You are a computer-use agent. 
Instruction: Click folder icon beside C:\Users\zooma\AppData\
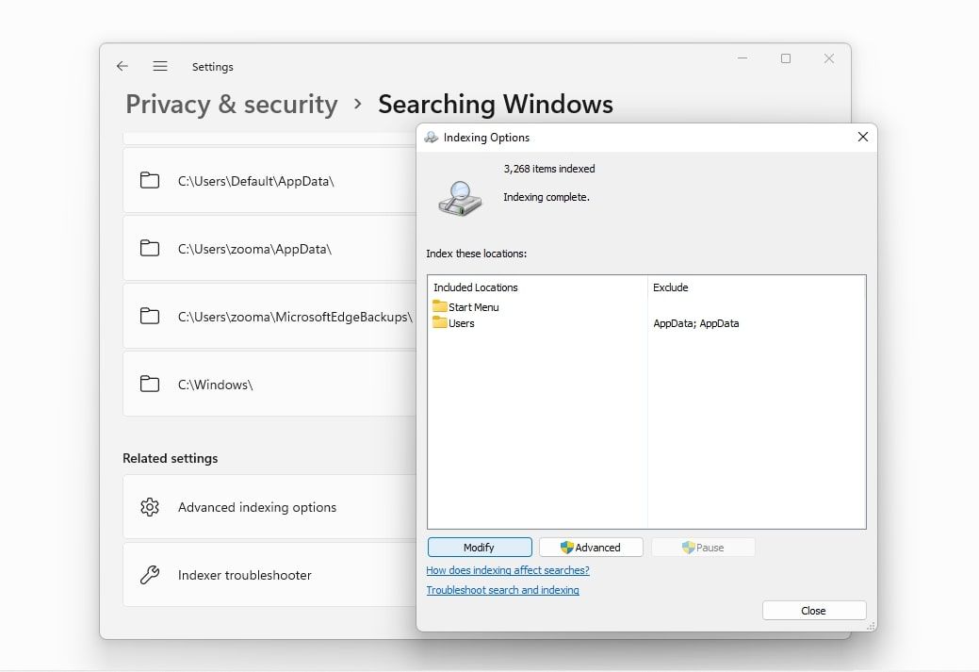pyautogui.click(x=150, y=248)
